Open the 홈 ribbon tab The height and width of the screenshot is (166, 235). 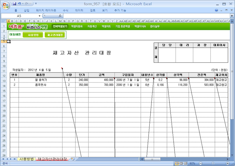tap(16, 10)
